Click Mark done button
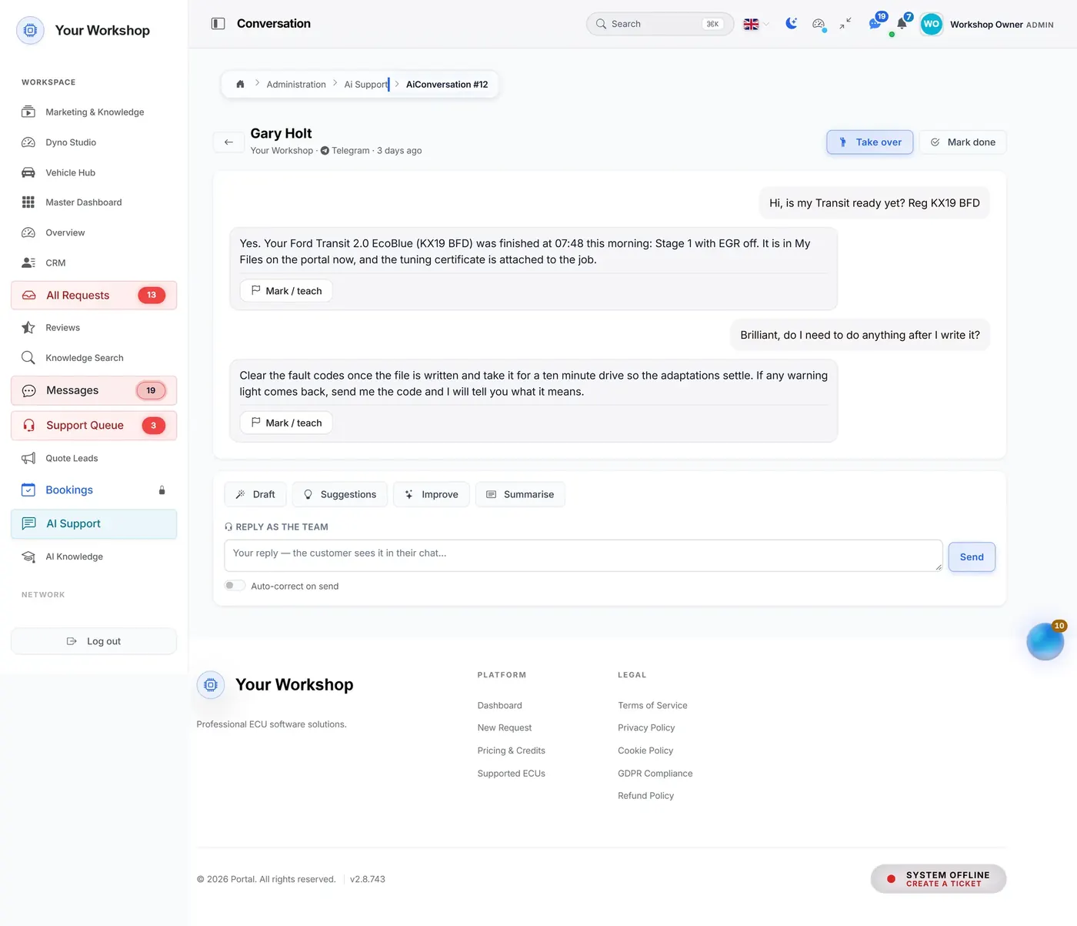This screenshot has height=926, width=1077. click(962, 142)
